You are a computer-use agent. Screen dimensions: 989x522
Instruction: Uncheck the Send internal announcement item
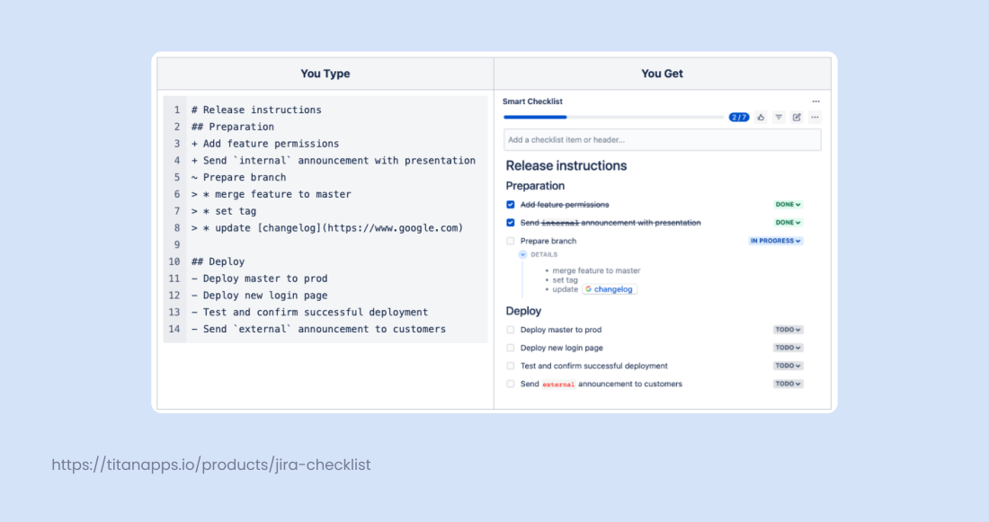point(512,222)
